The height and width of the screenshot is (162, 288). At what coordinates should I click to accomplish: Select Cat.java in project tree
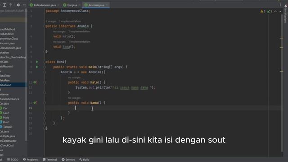4,131
